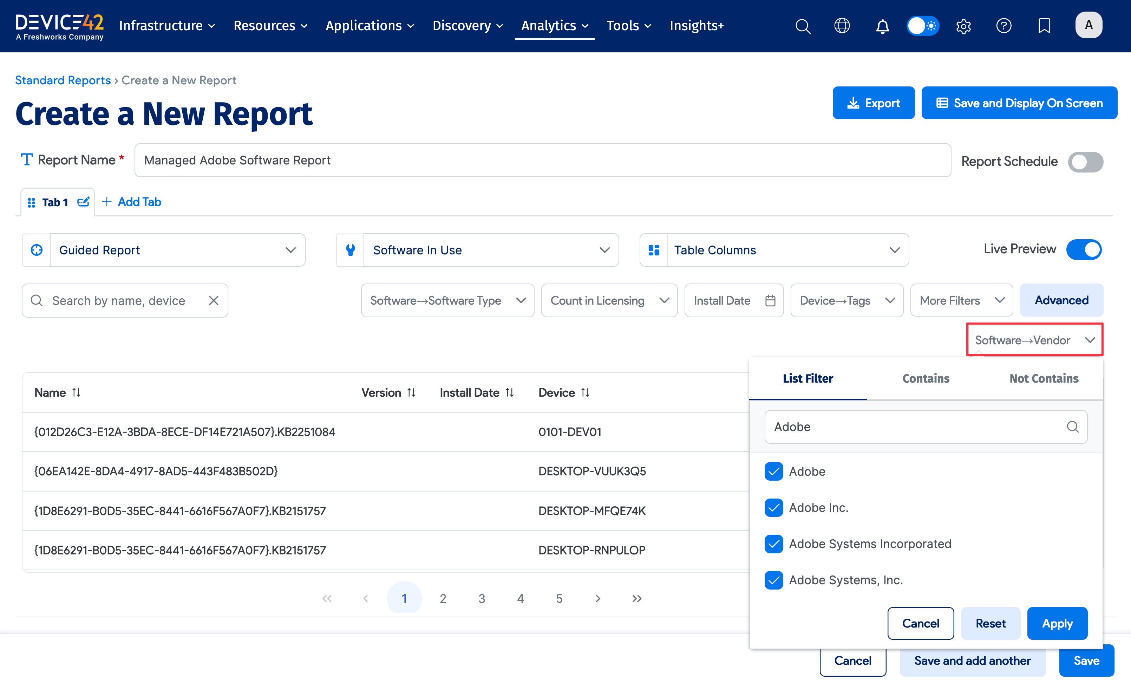The height and width of the screenshot is (683, 1131).
Task: Open the settings gear icon
Action: tap(964, 26)
